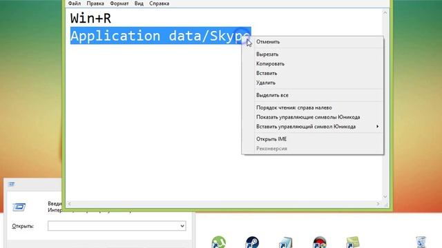Click Notepad horizontal scrollbar right arrow

[378, 204]
